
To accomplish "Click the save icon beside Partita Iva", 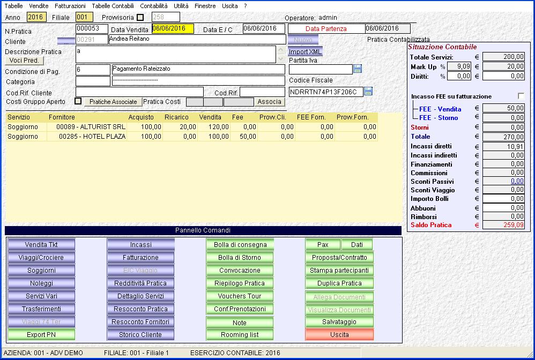I will [358, 69].
